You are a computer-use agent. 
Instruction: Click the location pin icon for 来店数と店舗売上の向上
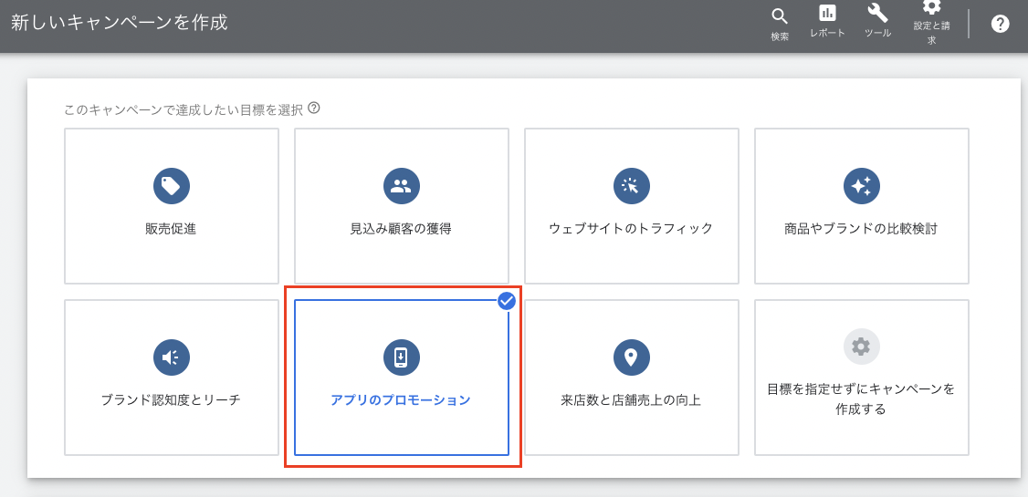631,357
